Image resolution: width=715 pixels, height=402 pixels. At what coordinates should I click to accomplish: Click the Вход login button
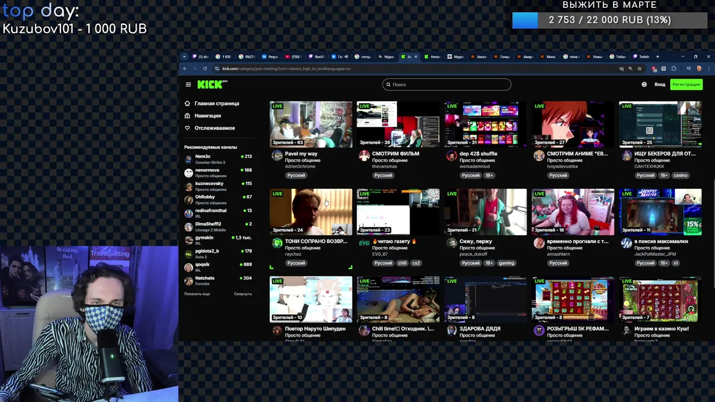coord(660,84)
